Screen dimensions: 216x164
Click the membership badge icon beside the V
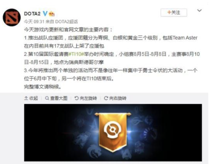pyautogui.click(x=52, y=14)
